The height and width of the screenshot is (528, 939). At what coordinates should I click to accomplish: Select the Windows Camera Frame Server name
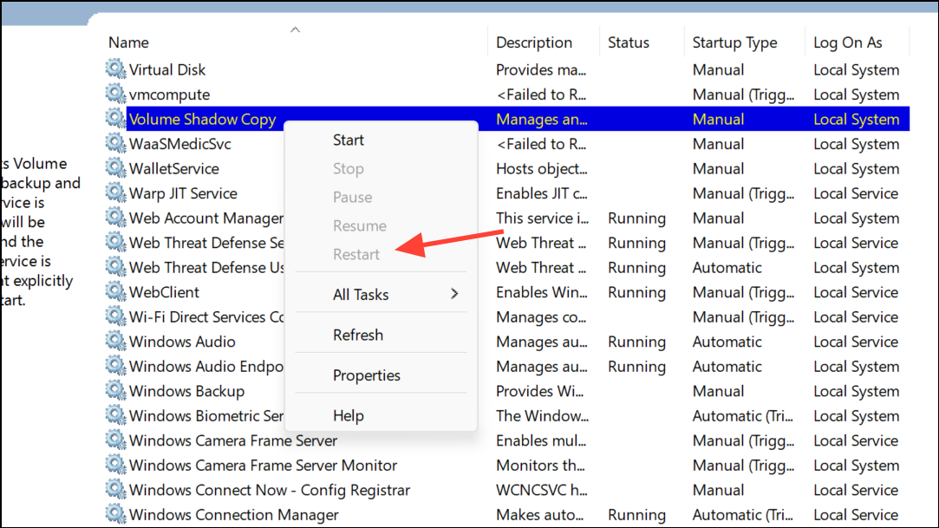point(233,440)
